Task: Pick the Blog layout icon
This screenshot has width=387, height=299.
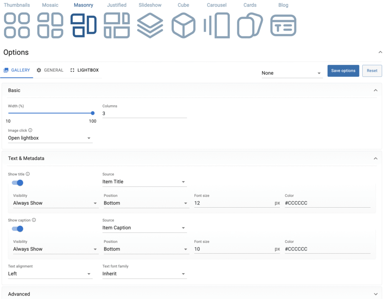Action: coord(283,25)
